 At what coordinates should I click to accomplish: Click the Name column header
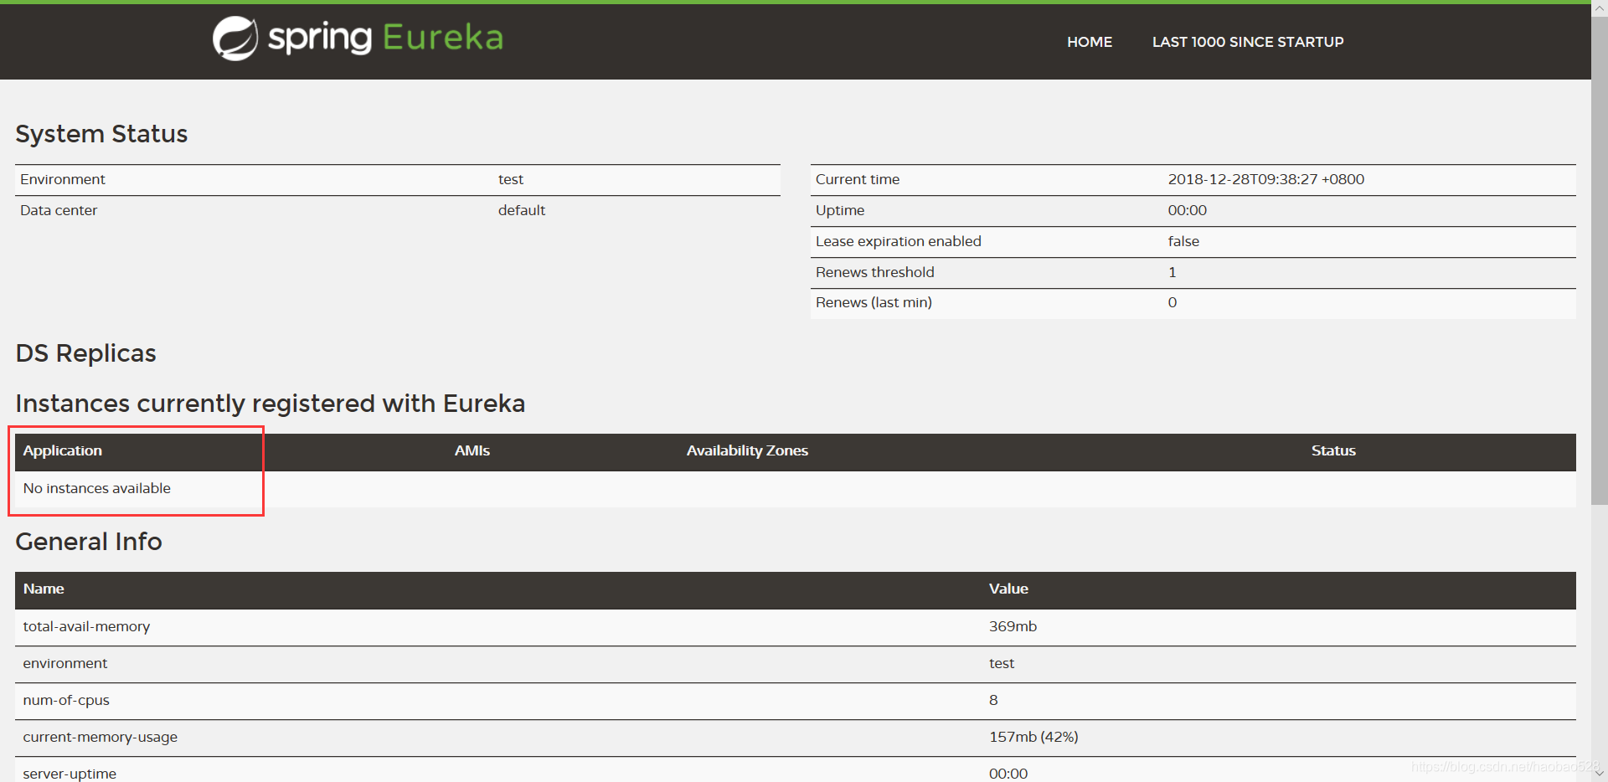44,589
